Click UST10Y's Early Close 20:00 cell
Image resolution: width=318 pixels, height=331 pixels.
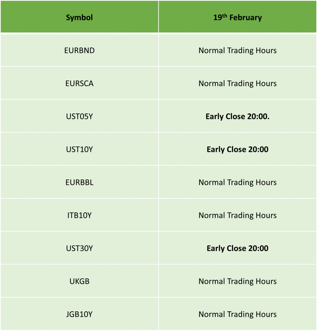(238, 149)
